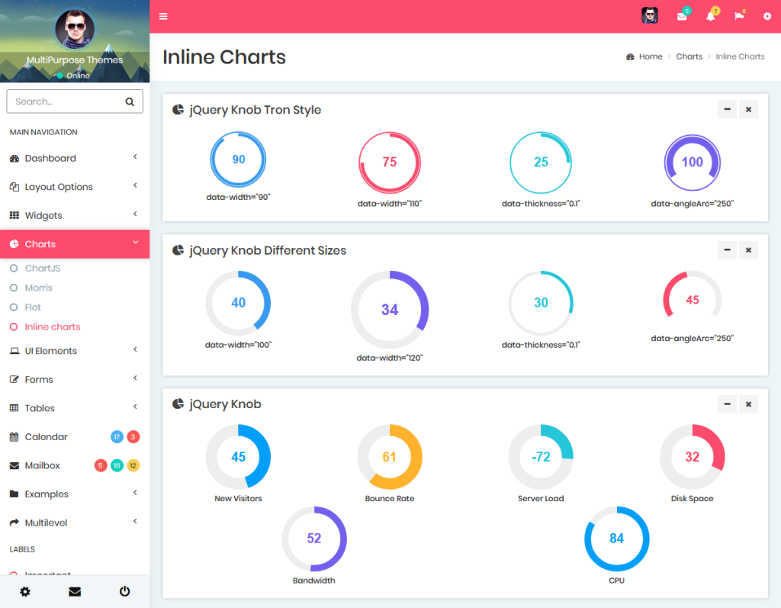781x608 pixels.
Task: Open the settings gear in top bar
Action: click(x=767, y=17)
